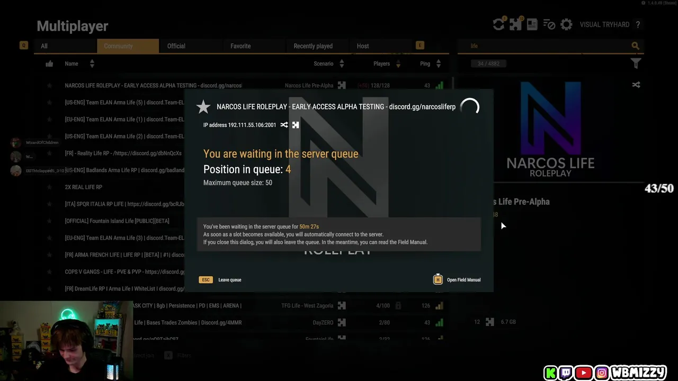Screen dimensions: 678x381
Task: Sort servers by Scenario column arrows
Action: pos(342,63)
